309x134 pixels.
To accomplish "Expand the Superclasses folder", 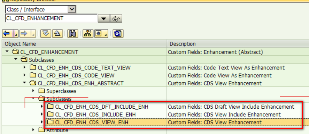I will click(33, 91).
